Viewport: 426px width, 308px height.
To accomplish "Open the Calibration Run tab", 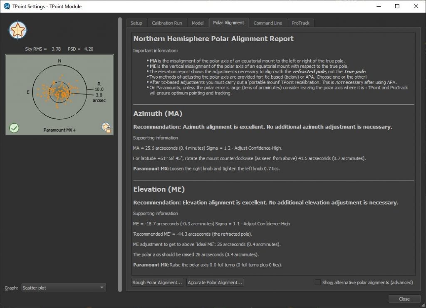I will coord(167,23).
